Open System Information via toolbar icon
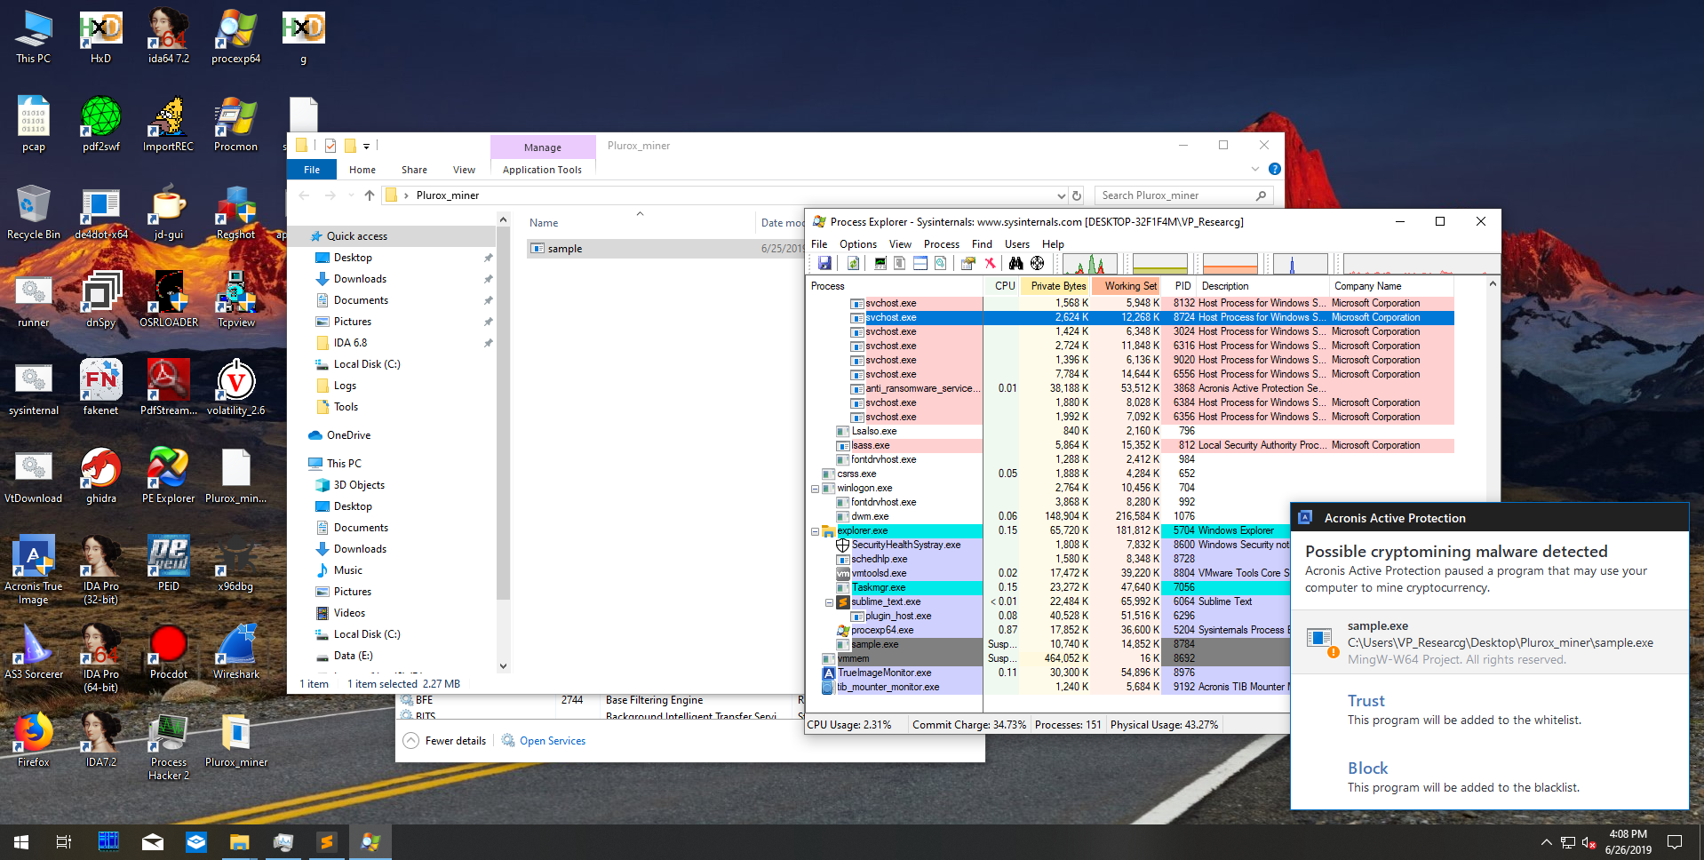1704x860 pixels. point(880,263)
